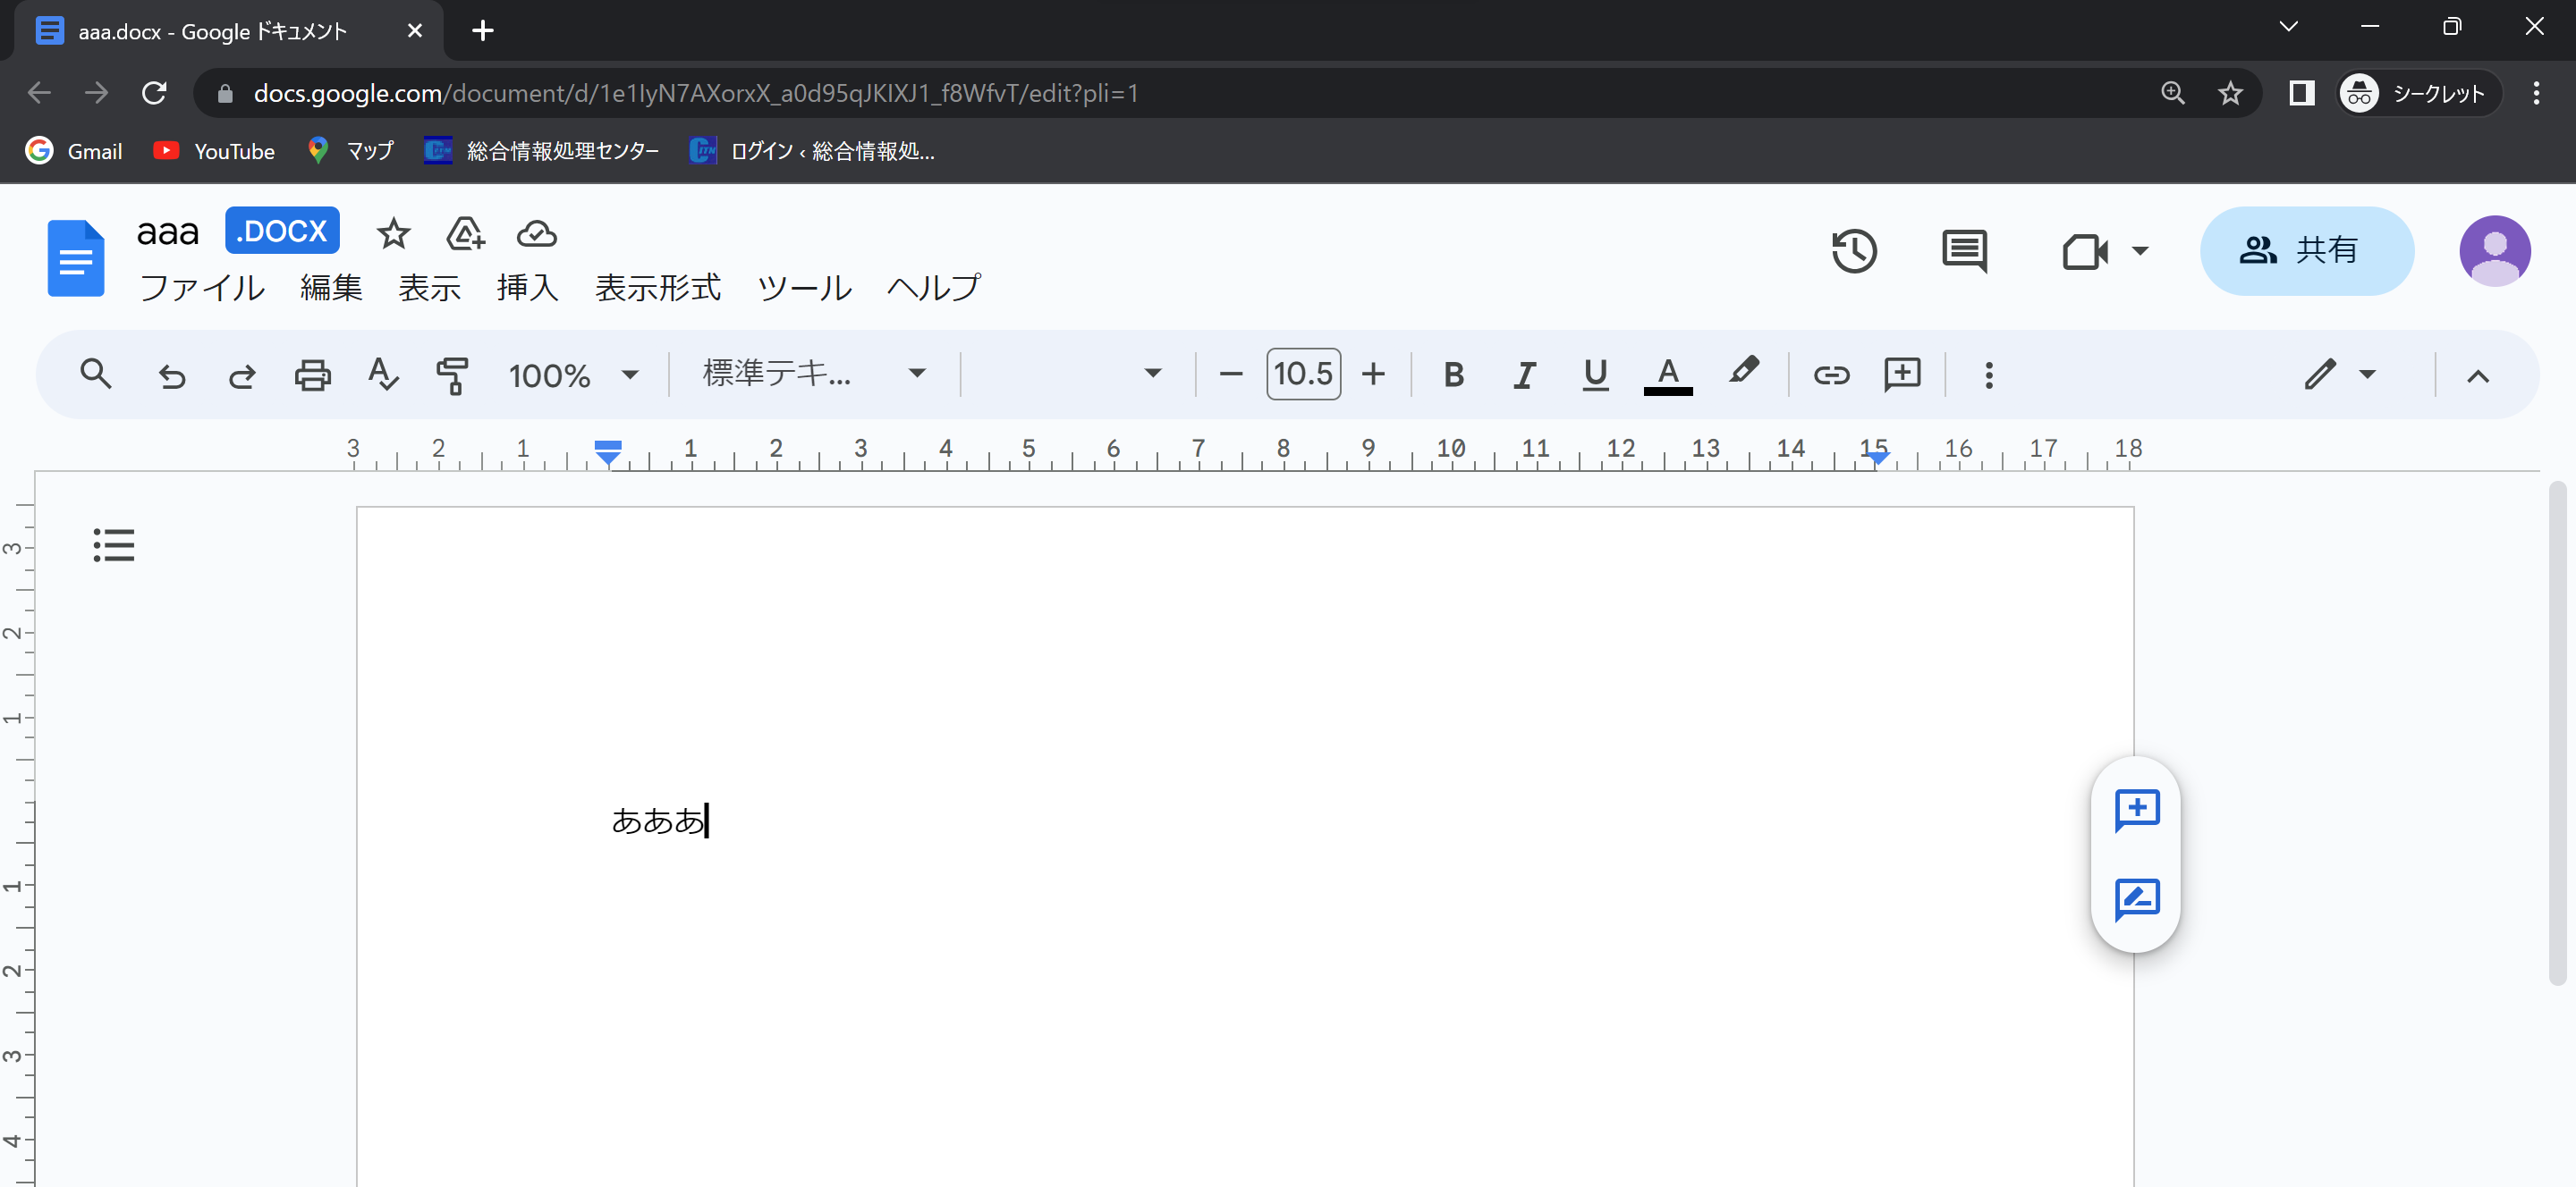Open the ツール menu

804,288
